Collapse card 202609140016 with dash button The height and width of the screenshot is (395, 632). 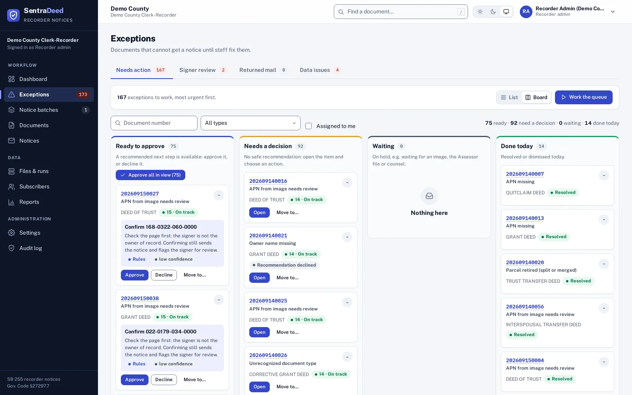347,182
